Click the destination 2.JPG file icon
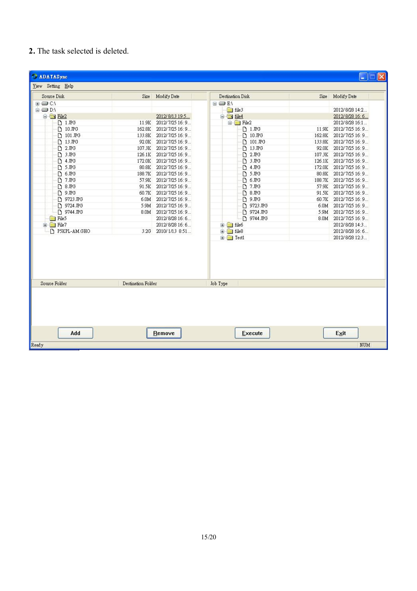This screenshot has width=417, height=591. pyautogui.click(x=244, y=155)
